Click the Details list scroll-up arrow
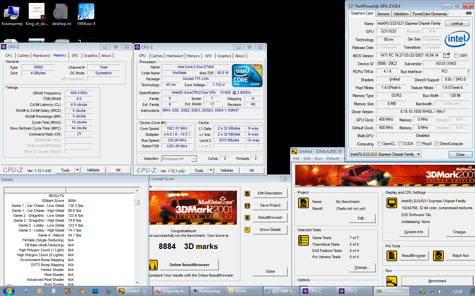475x296 pixels. click(x=137, y=190)
